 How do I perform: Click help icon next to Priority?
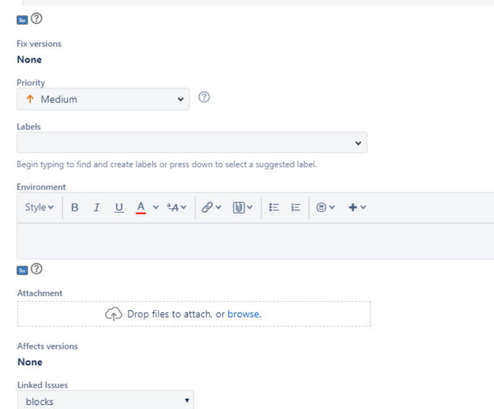coord(204,97)
